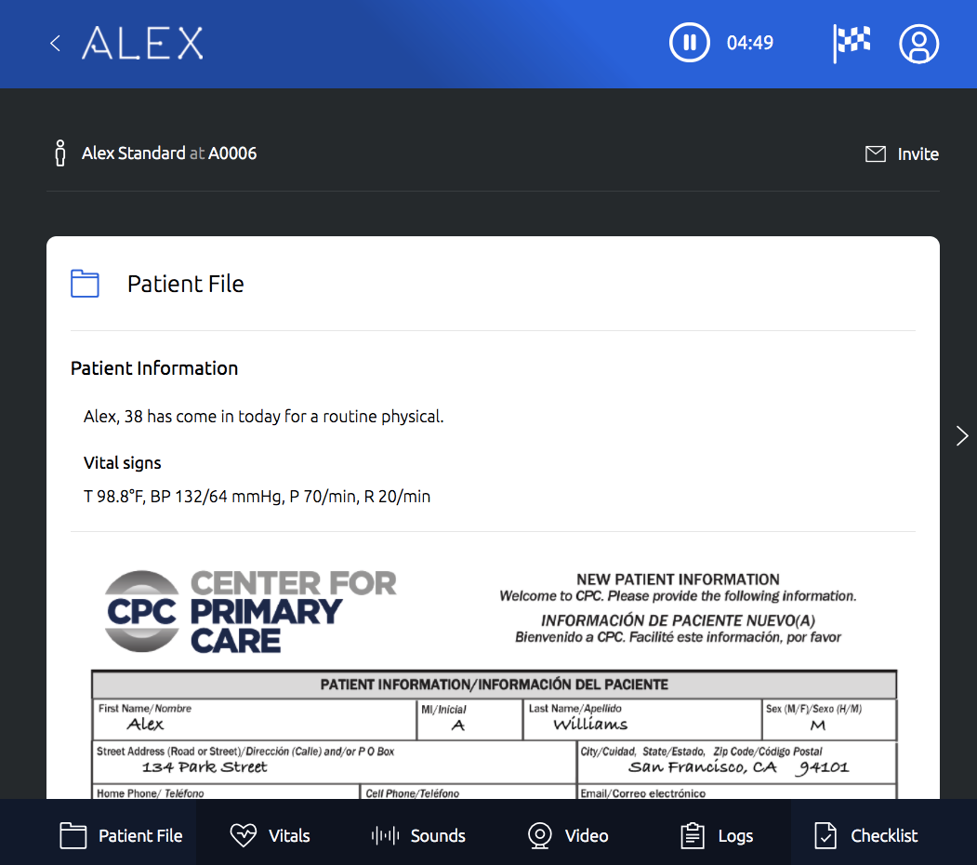Viewport: 977px width, 865px height.
Task: Click the ALEX logo
Action: (x=142, y=43)
